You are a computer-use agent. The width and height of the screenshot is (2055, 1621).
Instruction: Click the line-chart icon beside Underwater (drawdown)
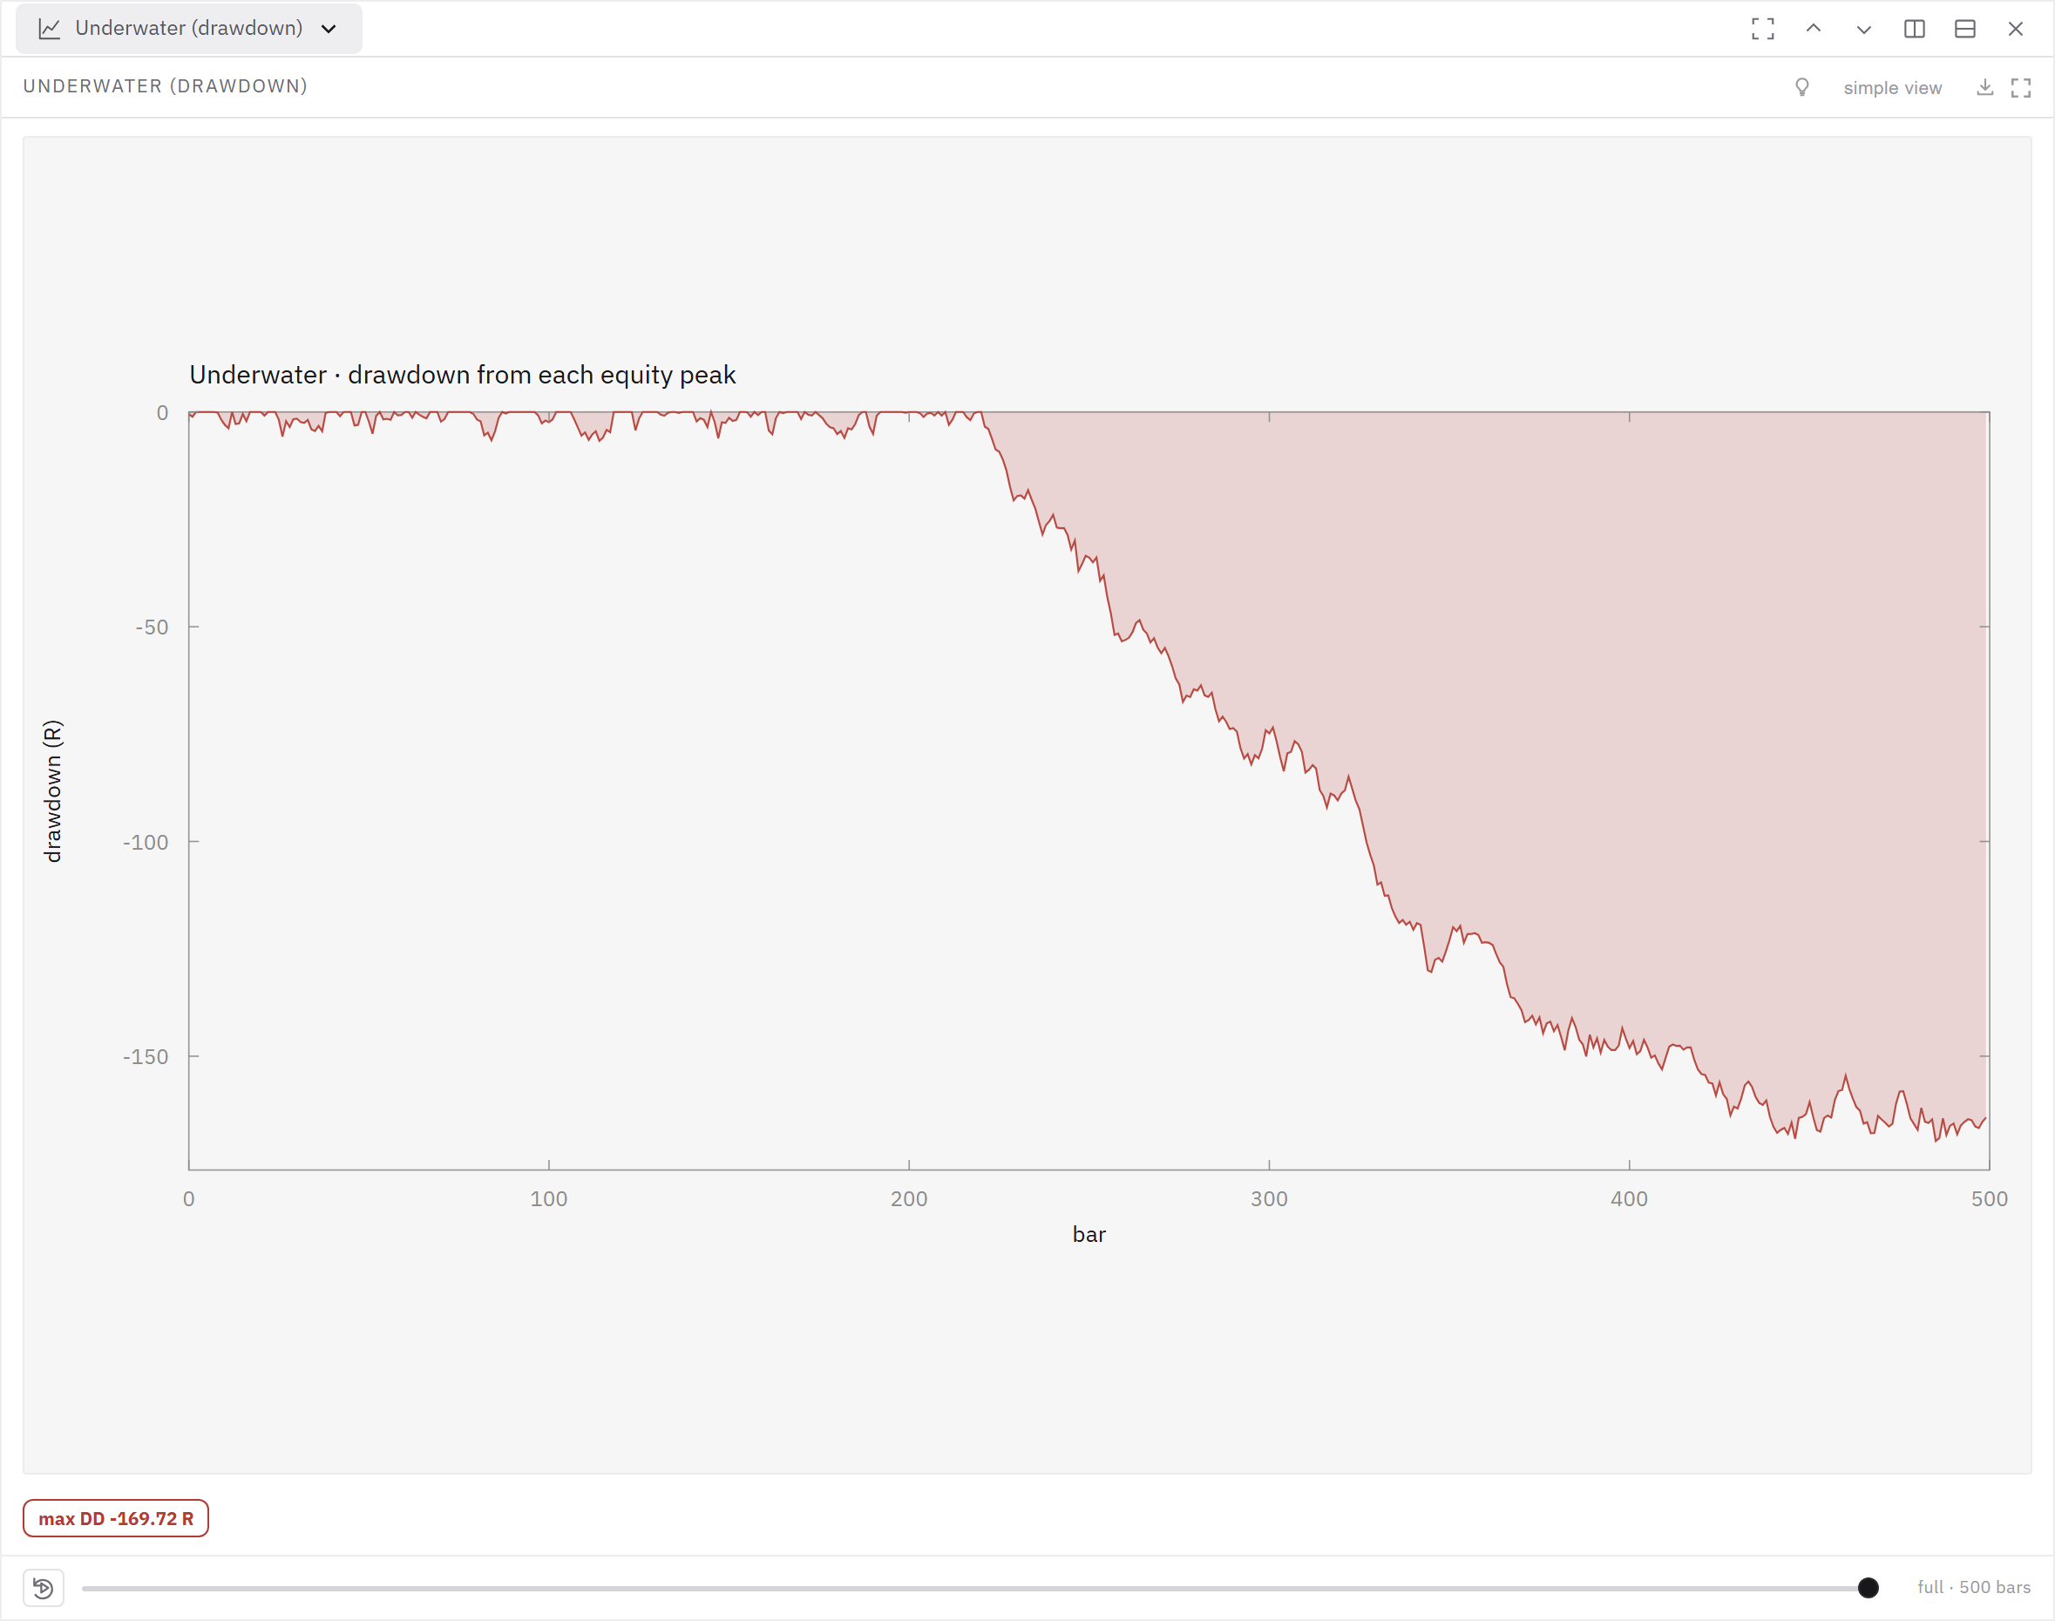[x=50, y=29]
